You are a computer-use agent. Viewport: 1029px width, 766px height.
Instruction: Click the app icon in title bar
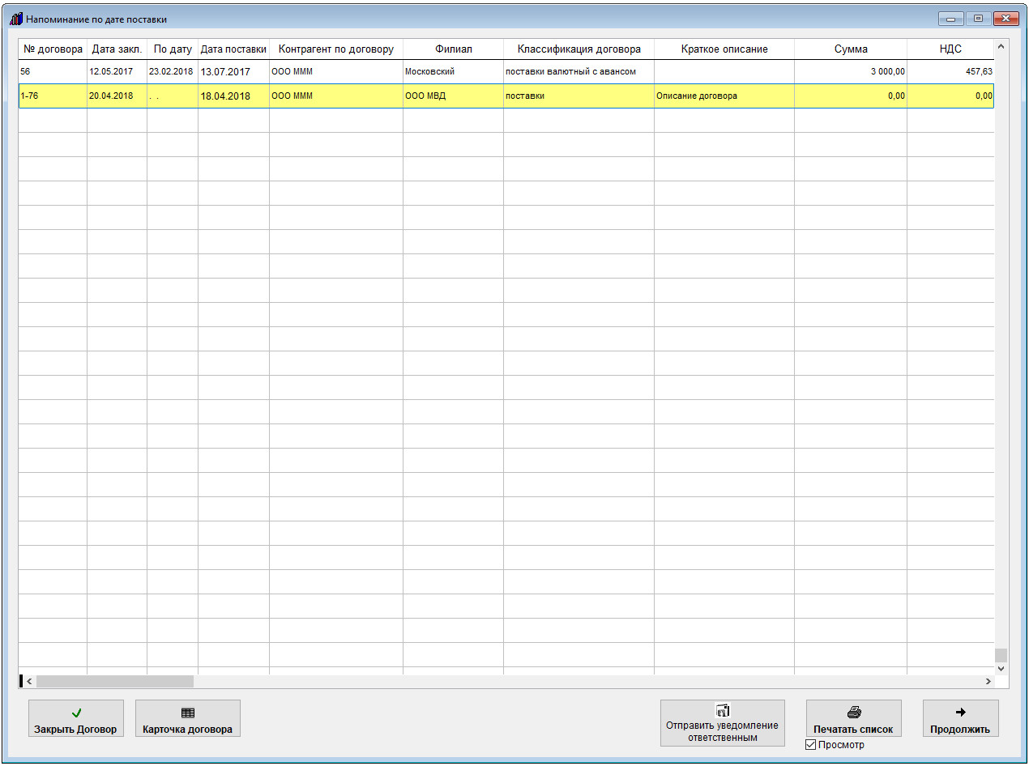point(15,19)
